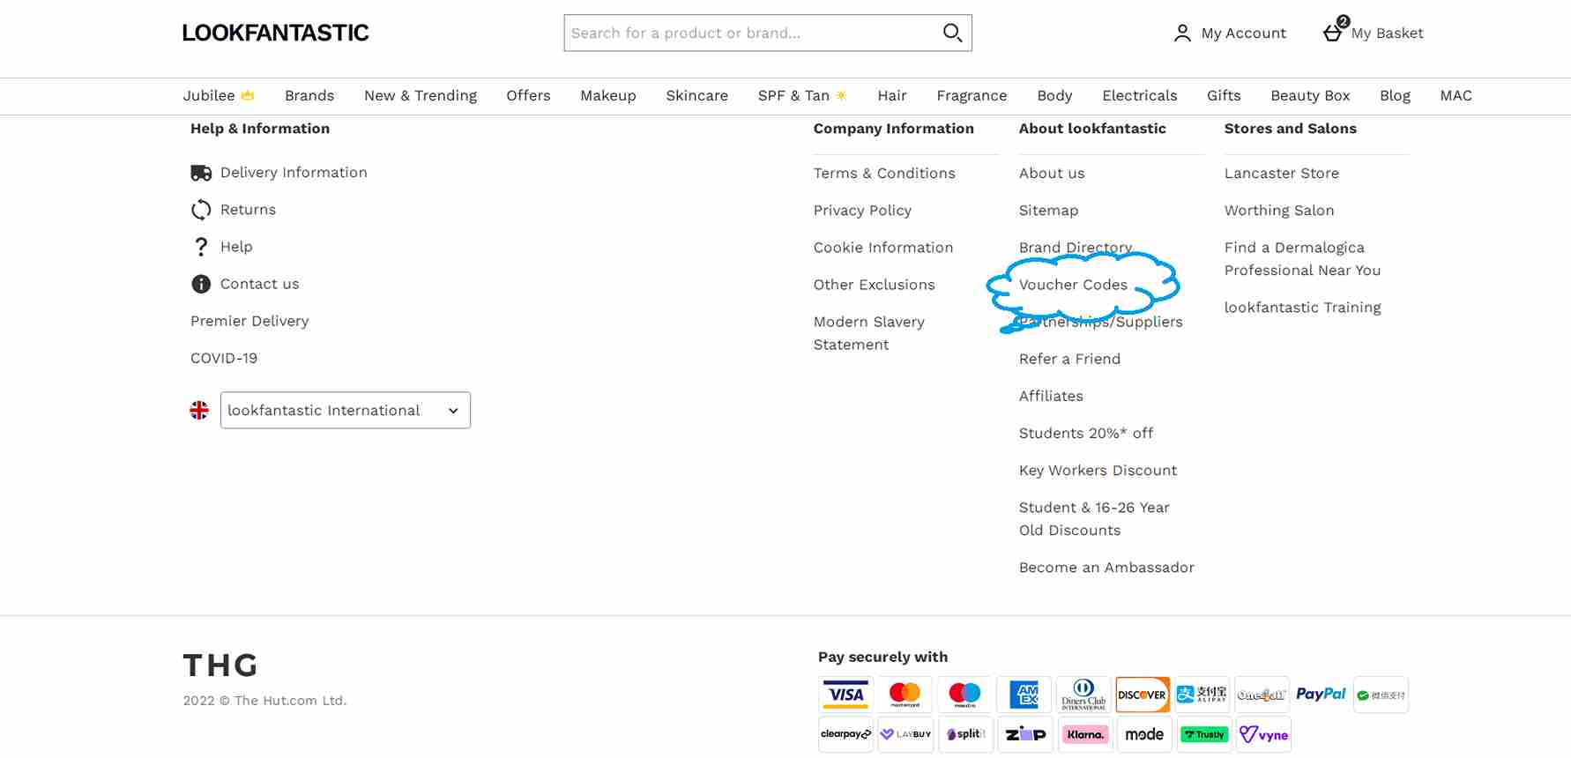1571x758 pixels.
Task: Open the Electricals menu
Action: click(1140, 95)
